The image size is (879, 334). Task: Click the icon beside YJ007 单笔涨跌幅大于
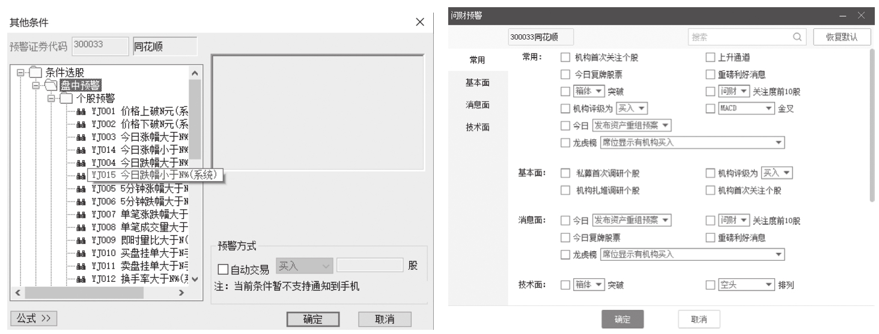pyautogui.click(x=81, y=213)
